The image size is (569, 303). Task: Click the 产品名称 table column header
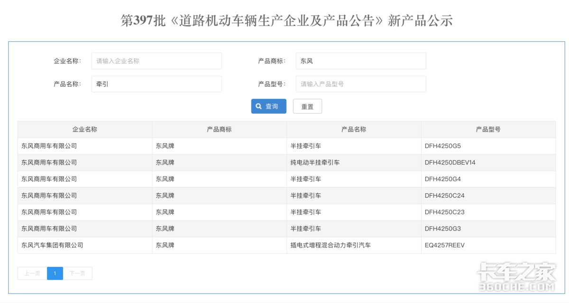(354, 129)
